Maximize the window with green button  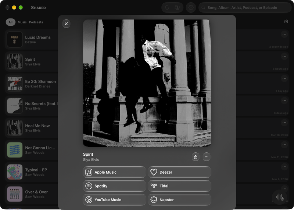point(21,7)
